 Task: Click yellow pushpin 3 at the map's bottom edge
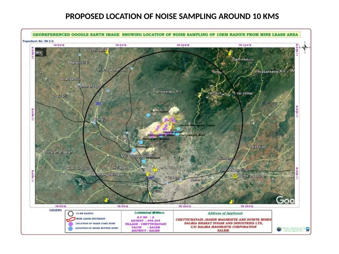[x=231, y=201]
